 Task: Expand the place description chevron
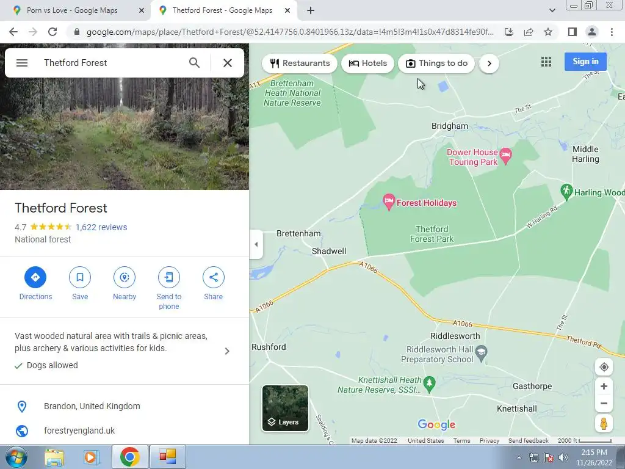click(x=227, y=351)
